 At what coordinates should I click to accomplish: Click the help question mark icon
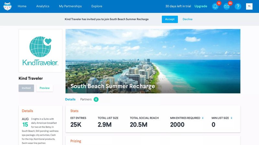pyautogui.click(x=238, y=6)
